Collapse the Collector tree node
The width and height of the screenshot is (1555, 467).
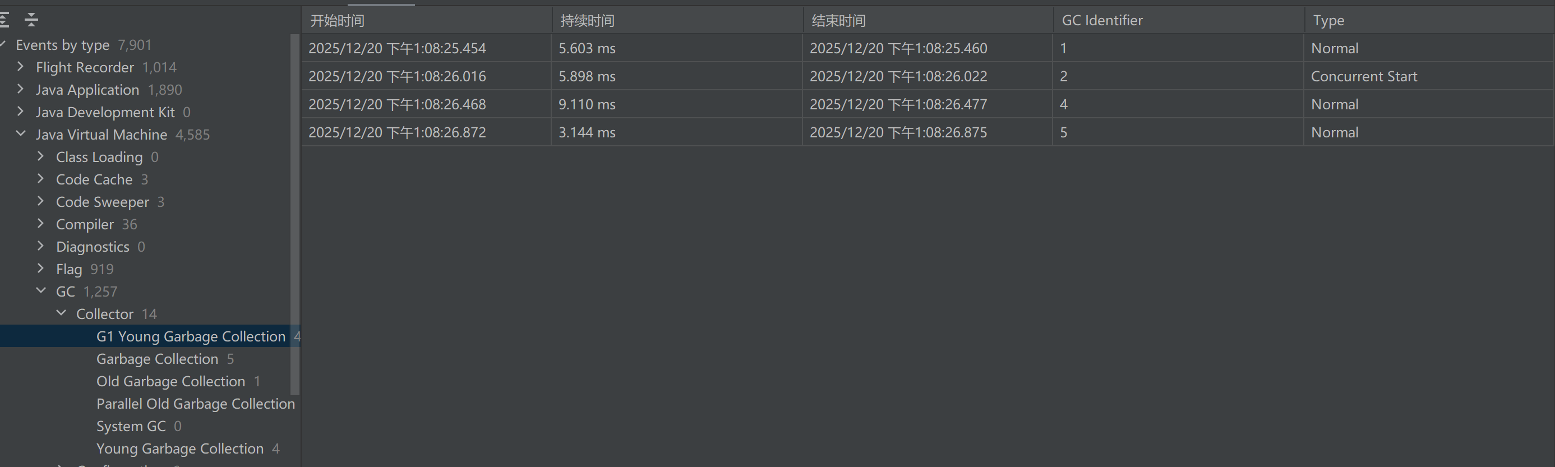[x=61, y=313]
